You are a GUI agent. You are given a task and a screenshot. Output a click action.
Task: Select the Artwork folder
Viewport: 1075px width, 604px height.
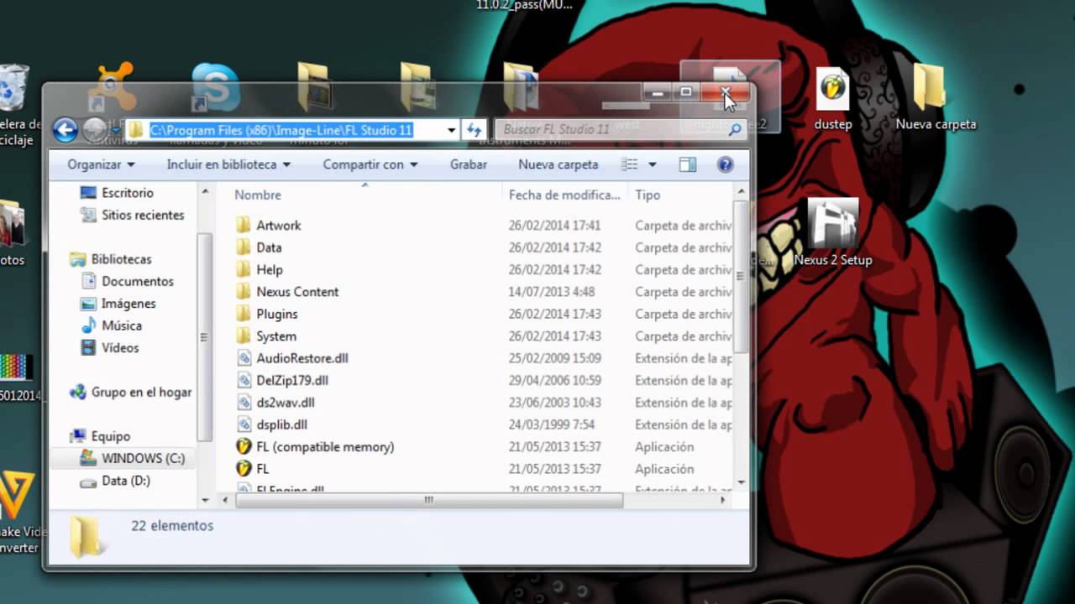(279, 225)
